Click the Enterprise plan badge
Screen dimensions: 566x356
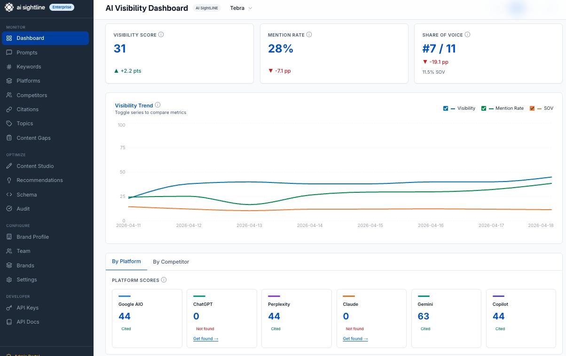pyautogui.click(x=62, y=7)
